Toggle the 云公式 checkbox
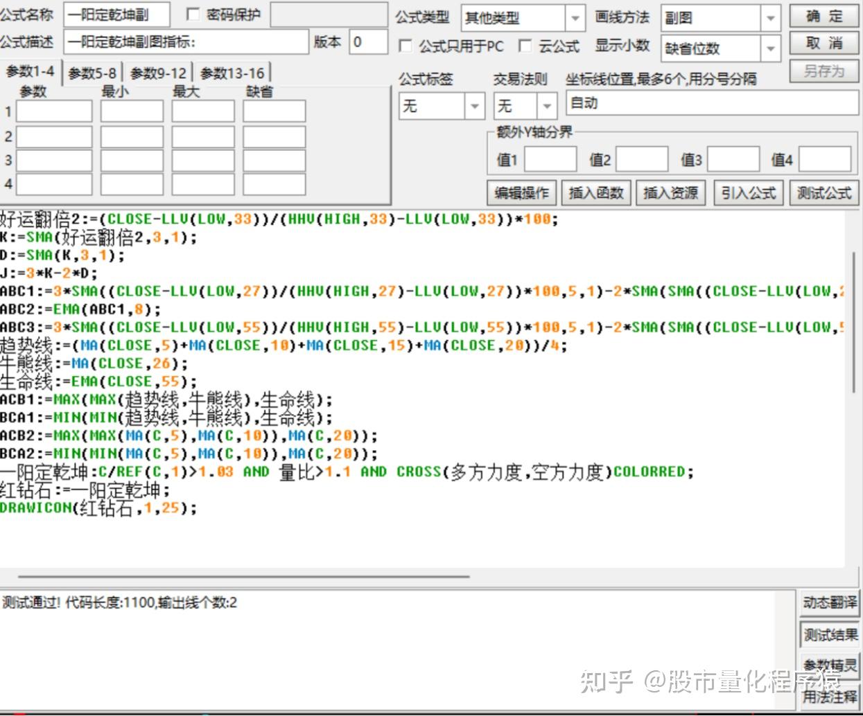Image resolution: width=863 pixels, height=716 pixels. [x=525, y=46]
